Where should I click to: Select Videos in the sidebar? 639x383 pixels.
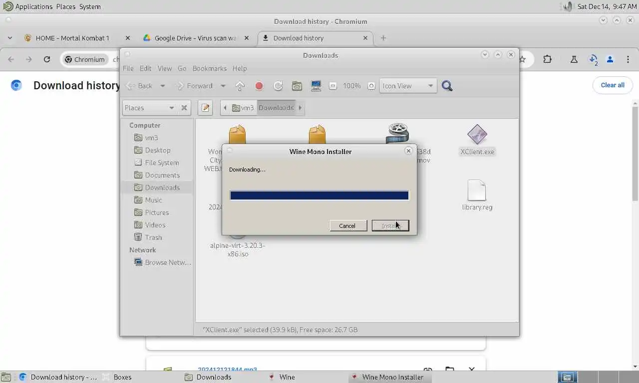(157, 225)
